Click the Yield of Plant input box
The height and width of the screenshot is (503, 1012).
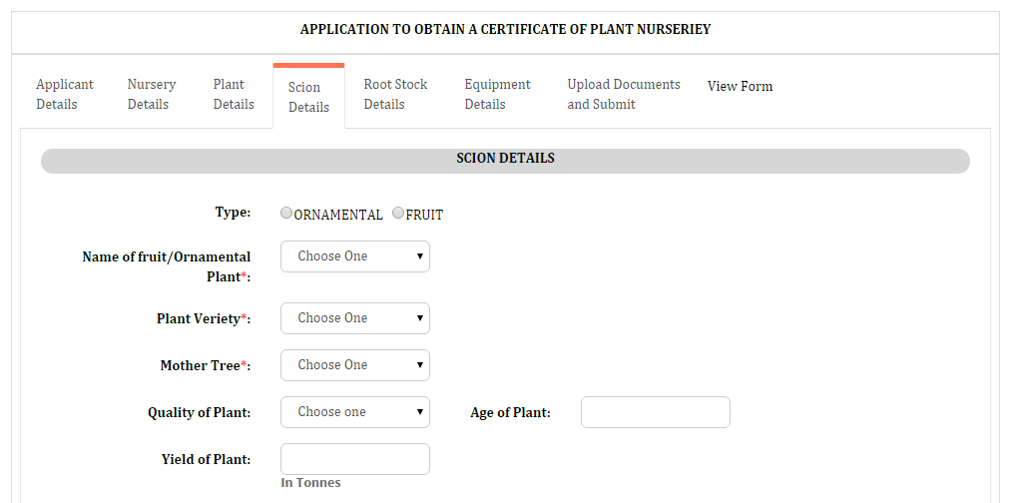click(355, 459)
